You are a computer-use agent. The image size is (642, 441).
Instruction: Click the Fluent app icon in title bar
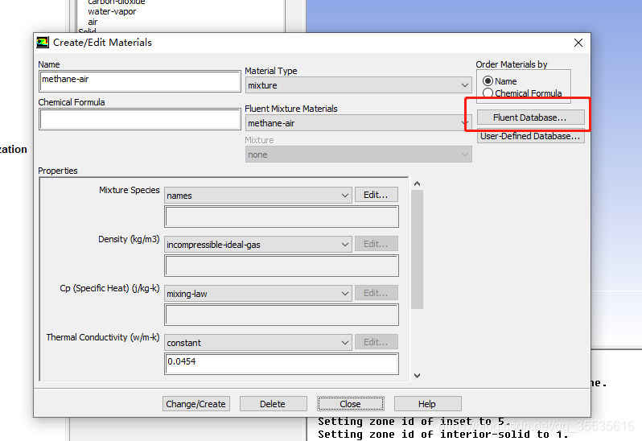[x=43, y=43]
